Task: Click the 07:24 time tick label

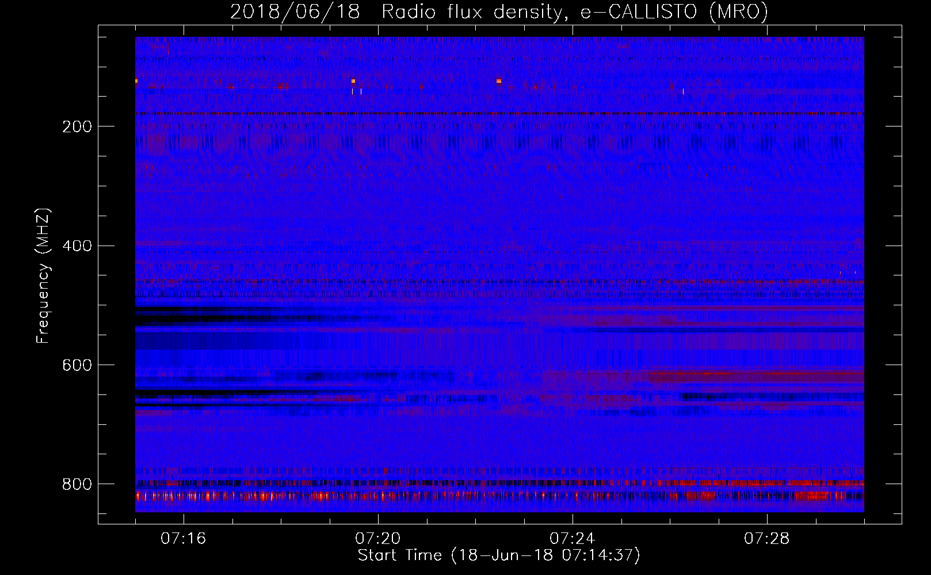Action: [x=573, y=539]
